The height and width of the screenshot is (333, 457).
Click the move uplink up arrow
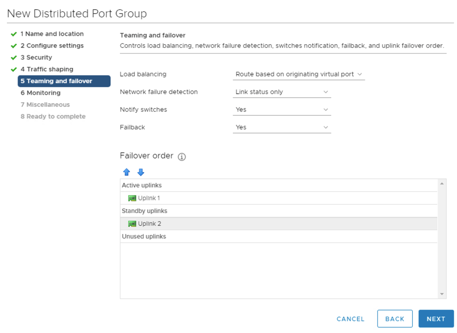click(126, 172)
